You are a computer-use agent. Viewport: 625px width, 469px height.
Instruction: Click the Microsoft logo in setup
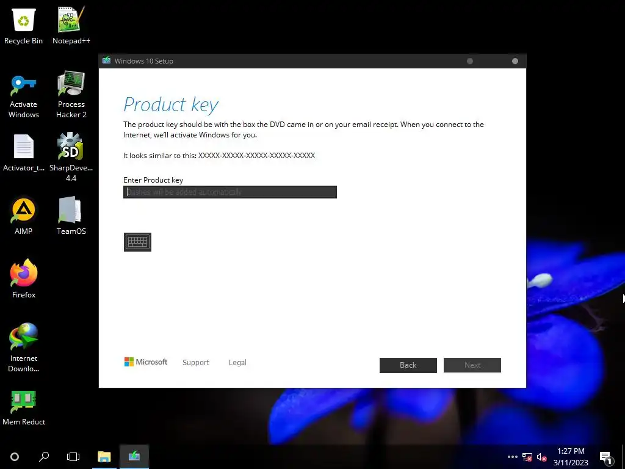pos(146,362)
